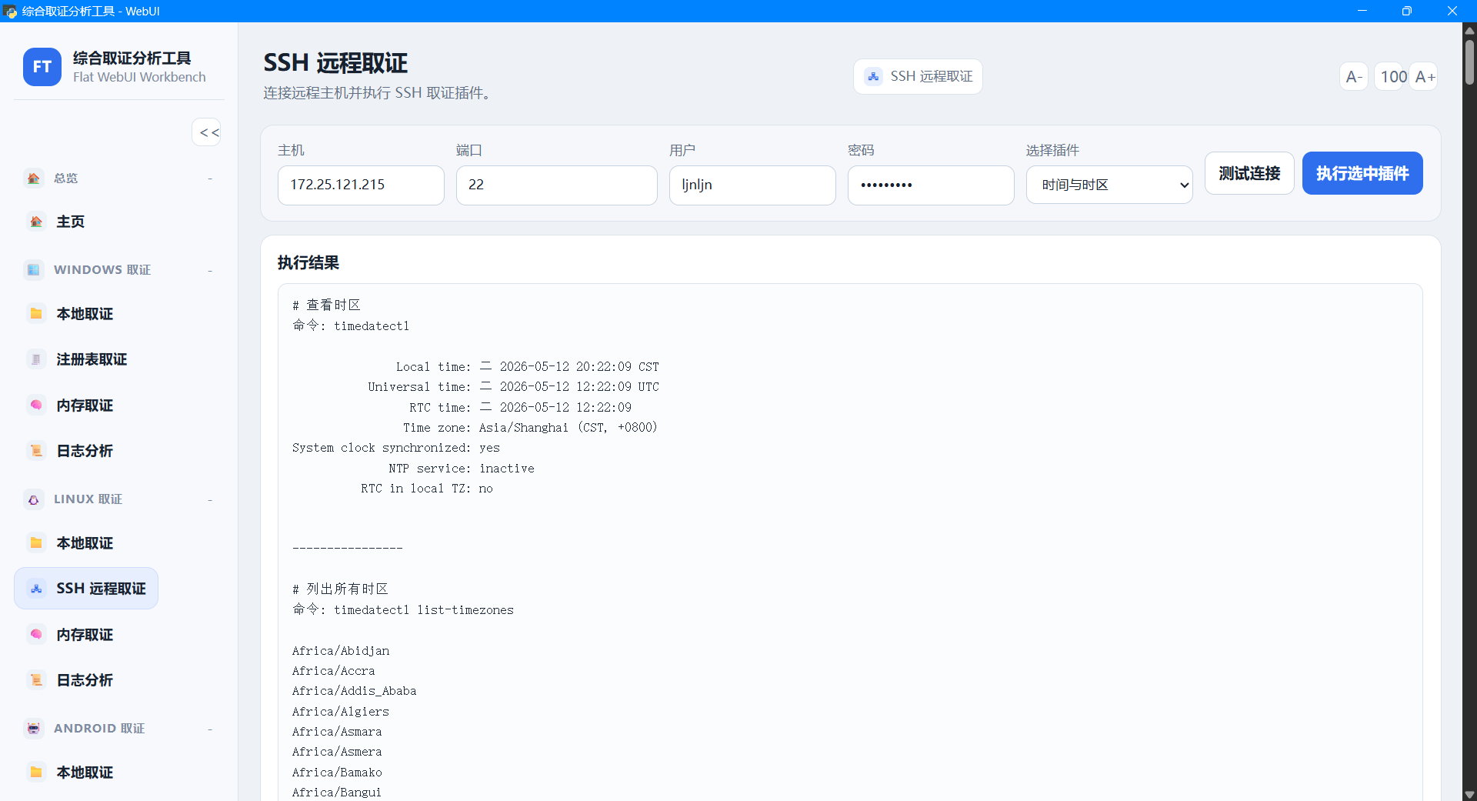Viewport: 1477px width, 801px height.
Task: Click the '命令: timedatectl list-timezones' line
Action: 403,610
